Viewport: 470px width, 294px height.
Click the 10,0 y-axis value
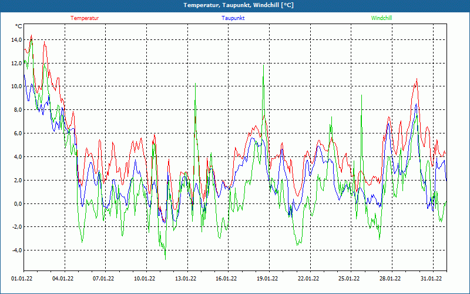coord(16,86)
